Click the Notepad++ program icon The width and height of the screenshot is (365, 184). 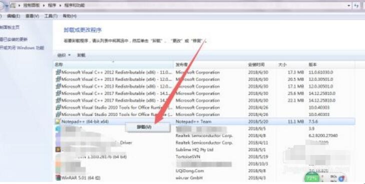tap(58, 121)
